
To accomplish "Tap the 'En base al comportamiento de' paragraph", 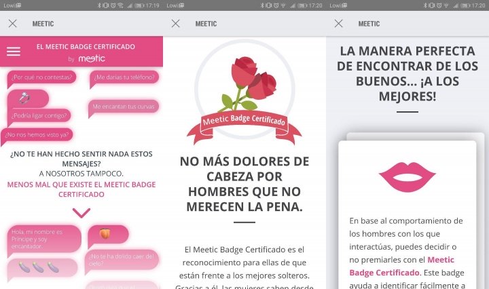I will 406,253.
